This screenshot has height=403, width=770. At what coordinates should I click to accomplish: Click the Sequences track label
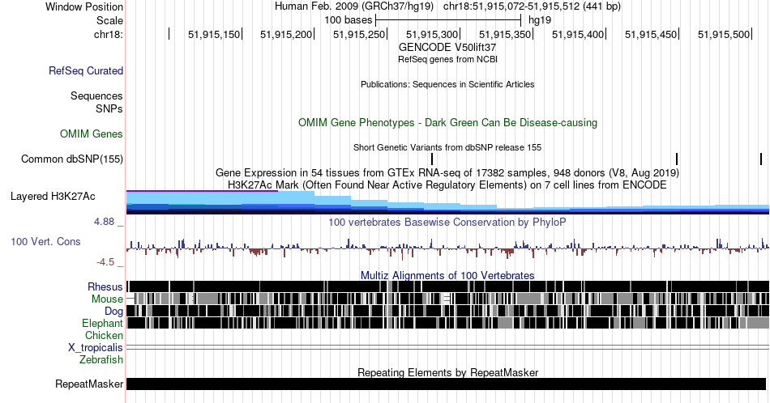pos(96,95)
